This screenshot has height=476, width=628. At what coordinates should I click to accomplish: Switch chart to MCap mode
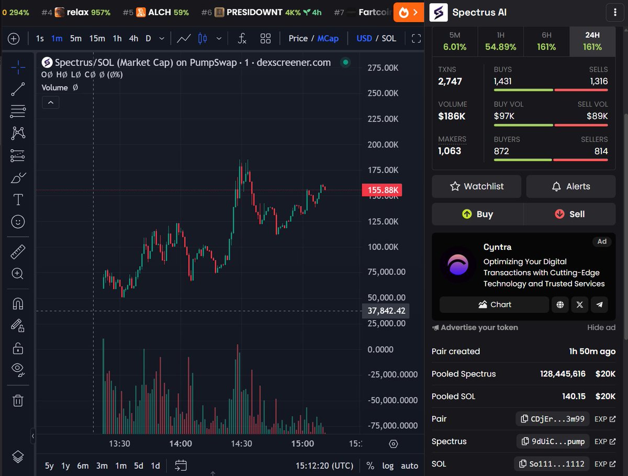[328, 38]
